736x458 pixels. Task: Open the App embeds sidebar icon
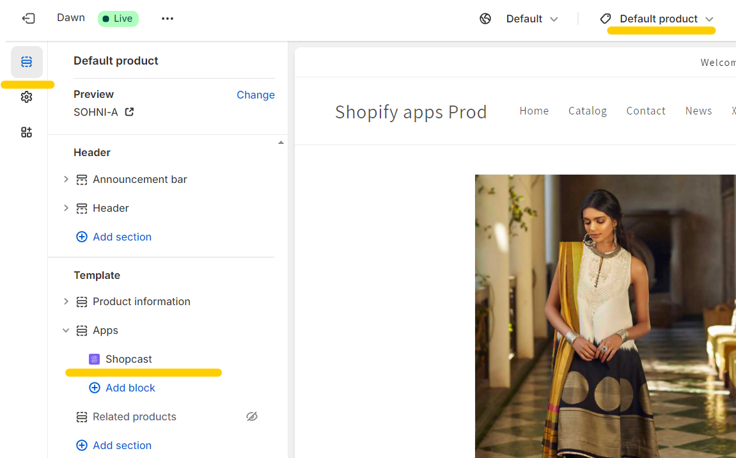pyautogui.click(x=26, y=132)
